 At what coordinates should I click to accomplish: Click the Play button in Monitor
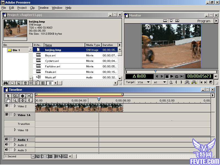pos(172,76)
